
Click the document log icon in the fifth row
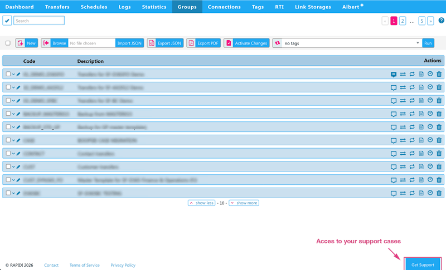(x=421, y=127)
